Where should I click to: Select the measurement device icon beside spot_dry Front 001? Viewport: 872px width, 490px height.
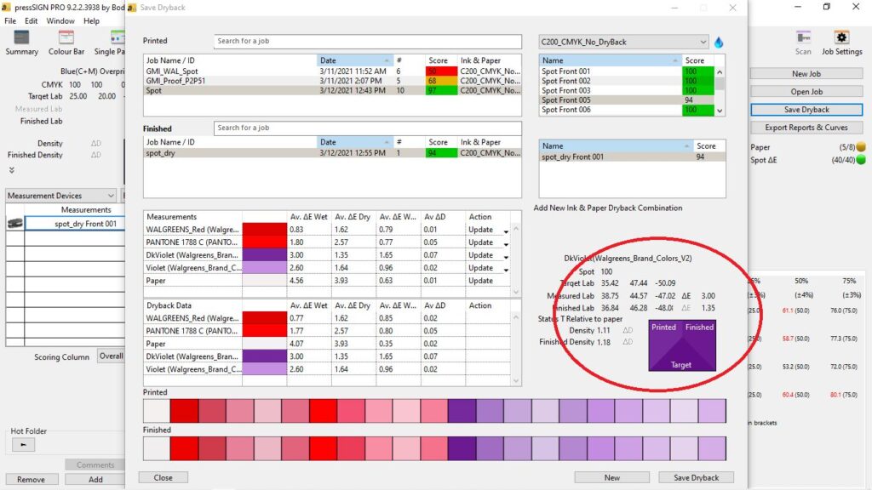15,224
